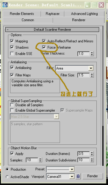
Task: Click Duration Subdivisions spinner arrows
Action: pos(92,160)
